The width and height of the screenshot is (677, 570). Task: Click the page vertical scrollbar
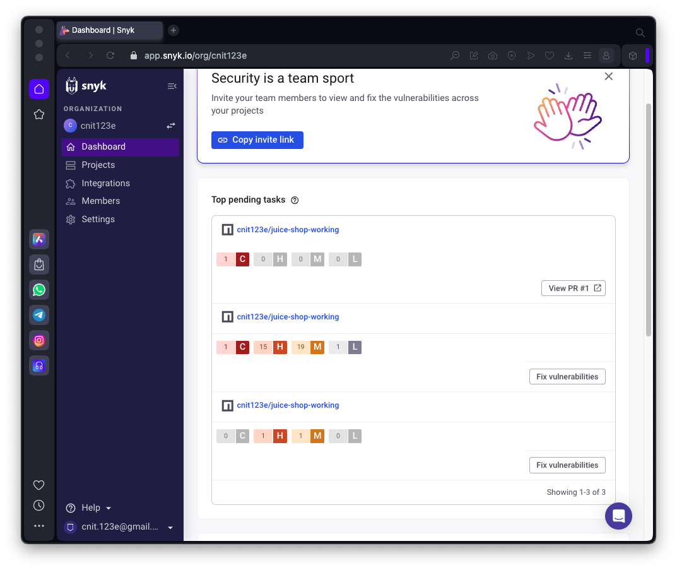pyautogui.click(x=648, y=220)
